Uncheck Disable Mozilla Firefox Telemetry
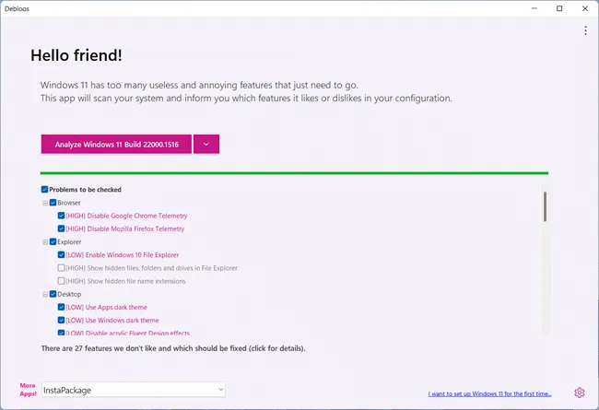Screen dimensions: 599x410 (x=61, y=228)
